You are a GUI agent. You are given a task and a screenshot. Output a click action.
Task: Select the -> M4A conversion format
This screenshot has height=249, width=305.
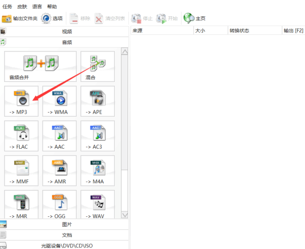(x=98, y=171)
